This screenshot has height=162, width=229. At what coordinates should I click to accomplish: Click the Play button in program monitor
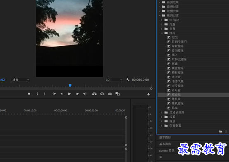click(x=69, y=94)
